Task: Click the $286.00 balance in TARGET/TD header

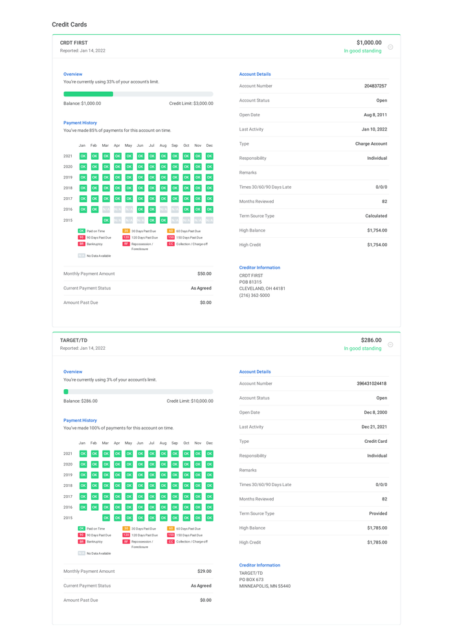Action: (x=371, y=340)
